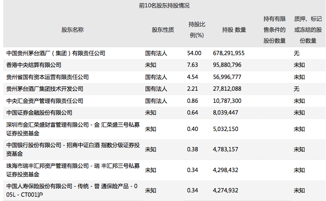This screenshot has height=201, width=326.
Task: Click 国有法人 in the 中央汇金资产管理 row
Action: pos(156,101)
